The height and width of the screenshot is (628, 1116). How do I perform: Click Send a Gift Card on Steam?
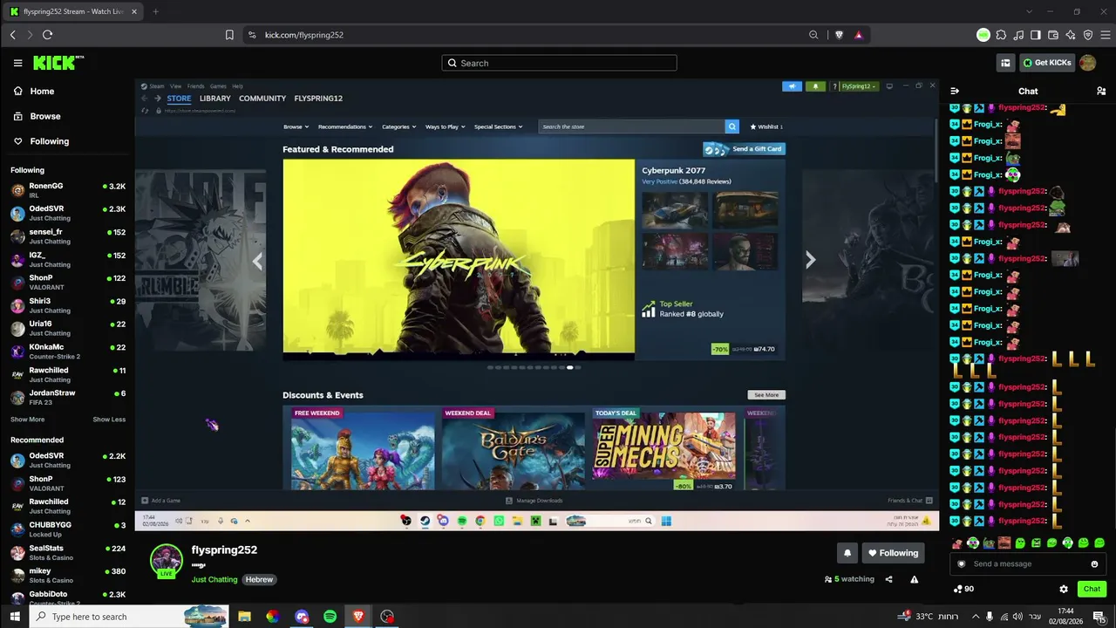pos(744,149)
